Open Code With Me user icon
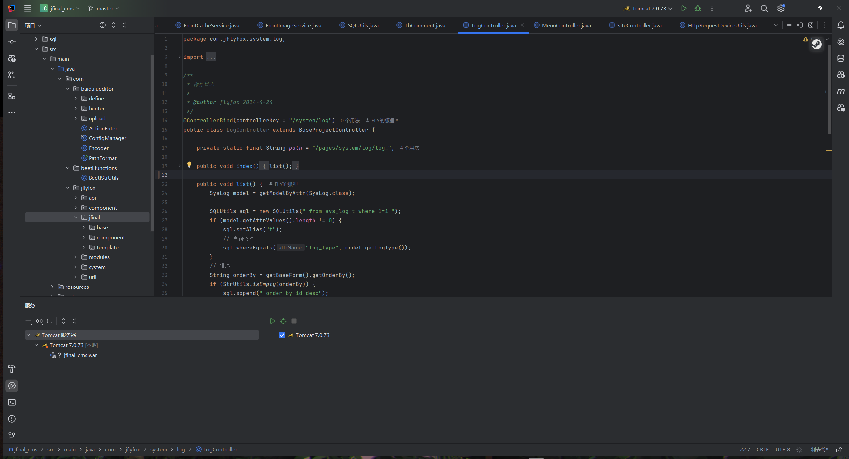This screenshot has height=459, width=849. [x=748, y=8]
